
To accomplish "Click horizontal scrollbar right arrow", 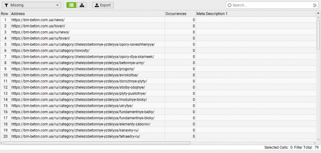I will coord(315,143).
